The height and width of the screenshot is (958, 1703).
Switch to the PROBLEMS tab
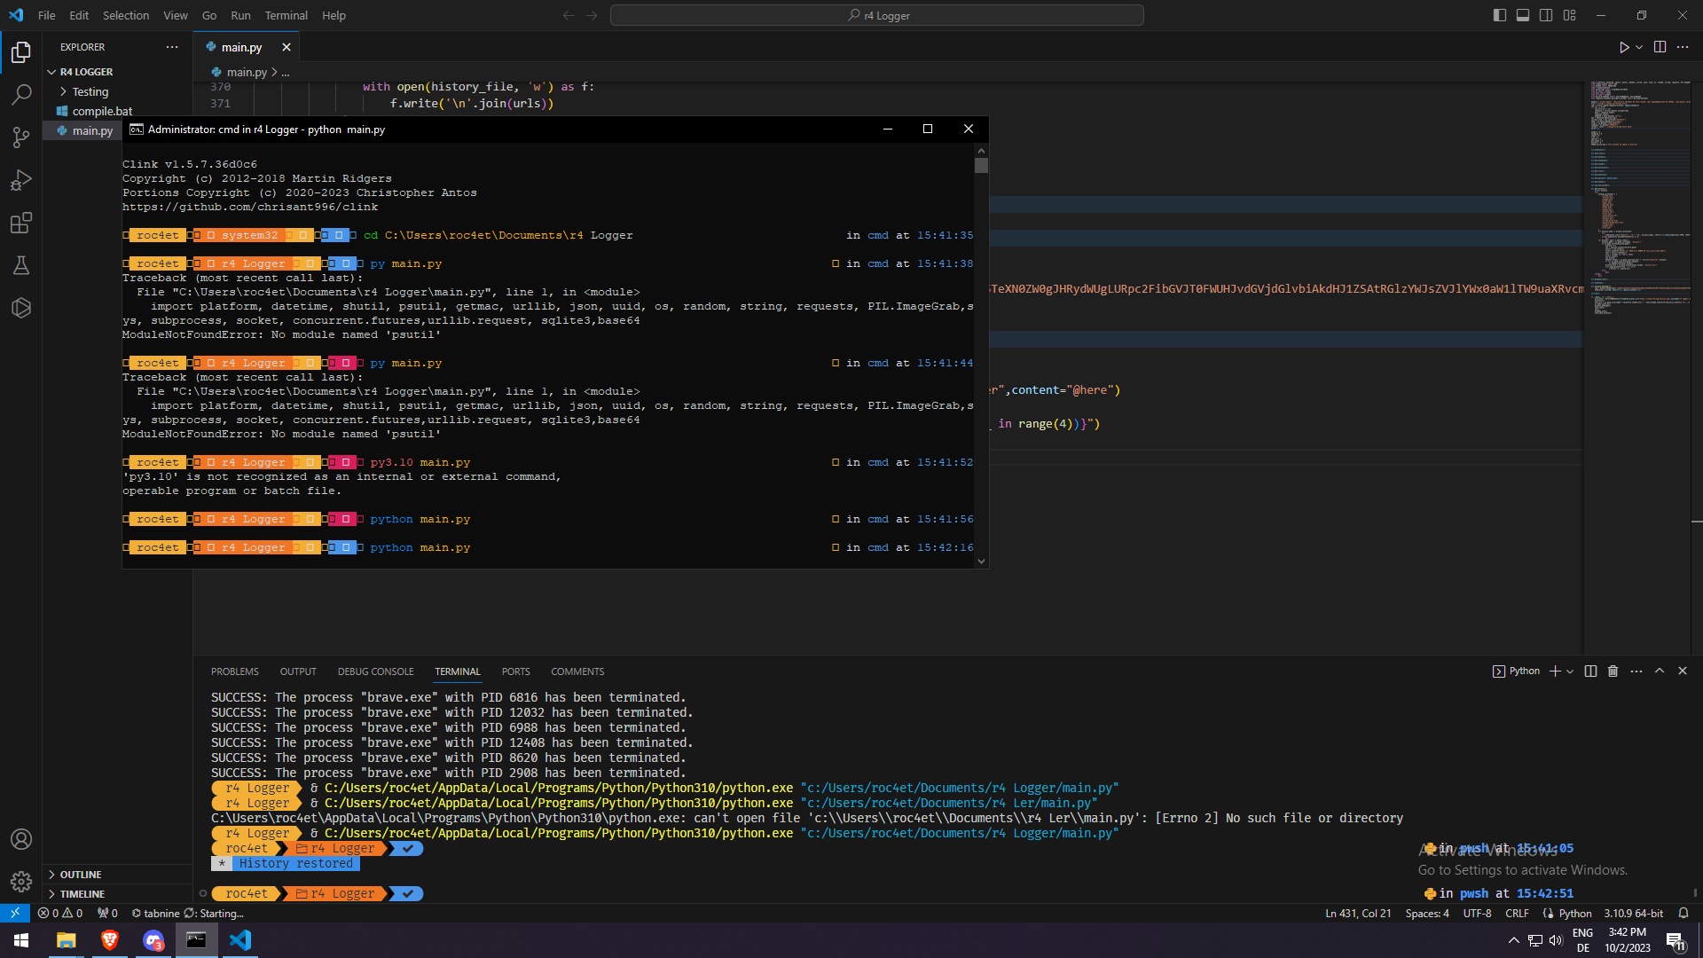tap(235, 671)
